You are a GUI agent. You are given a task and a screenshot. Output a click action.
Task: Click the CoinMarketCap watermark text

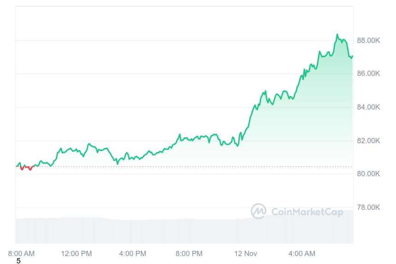point(307,212)
